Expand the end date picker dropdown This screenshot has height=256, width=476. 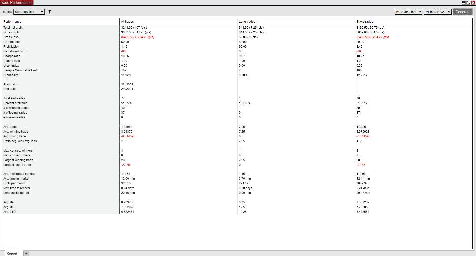click(449, 12)
